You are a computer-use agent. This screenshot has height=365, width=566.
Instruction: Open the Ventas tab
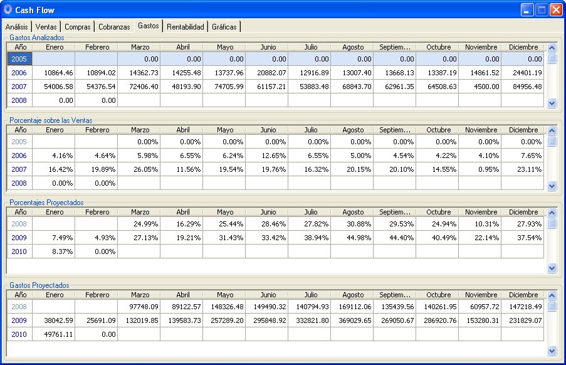coord(46,27)
